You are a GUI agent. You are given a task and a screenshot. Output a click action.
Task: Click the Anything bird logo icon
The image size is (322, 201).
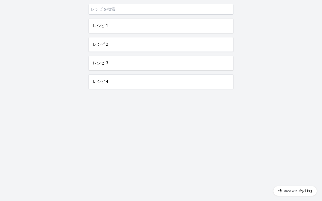coord(280,191)
